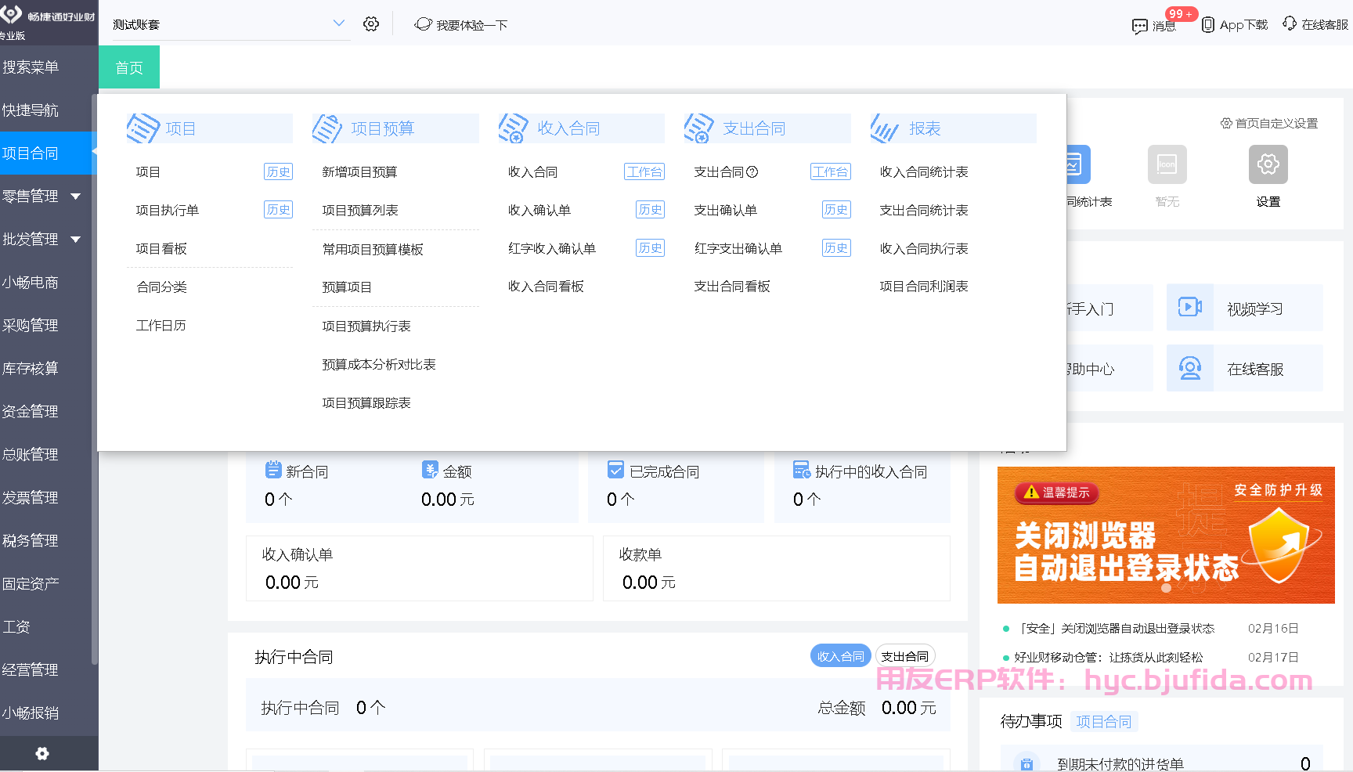Open 项目看板 menu entry

[x=161, y=248]
